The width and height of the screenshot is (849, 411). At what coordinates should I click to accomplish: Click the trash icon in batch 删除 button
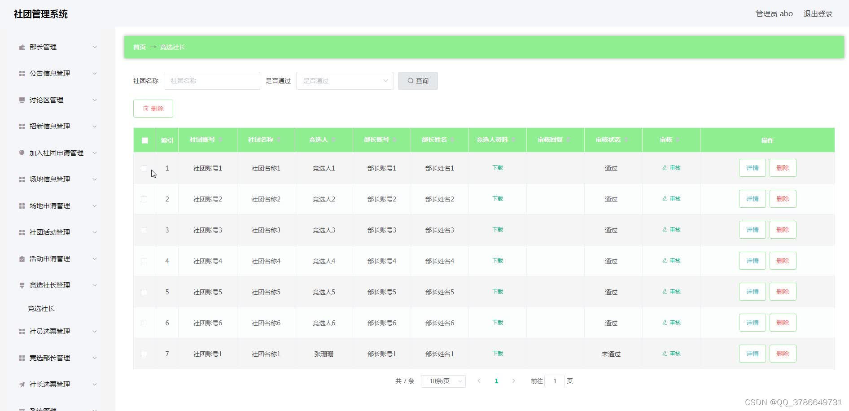point(145,109)
